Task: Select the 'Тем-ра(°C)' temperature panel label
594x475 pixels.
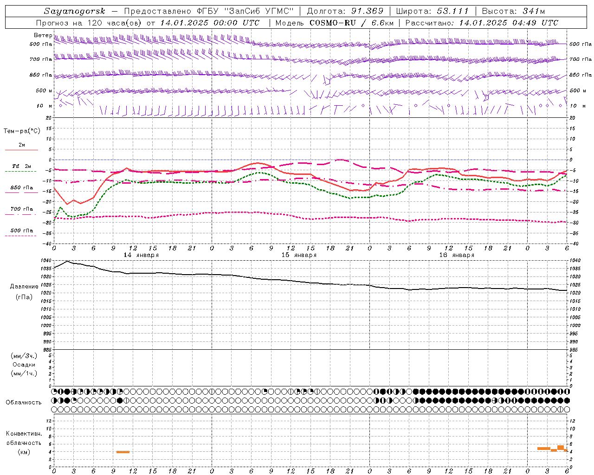Action: [22, 131]
